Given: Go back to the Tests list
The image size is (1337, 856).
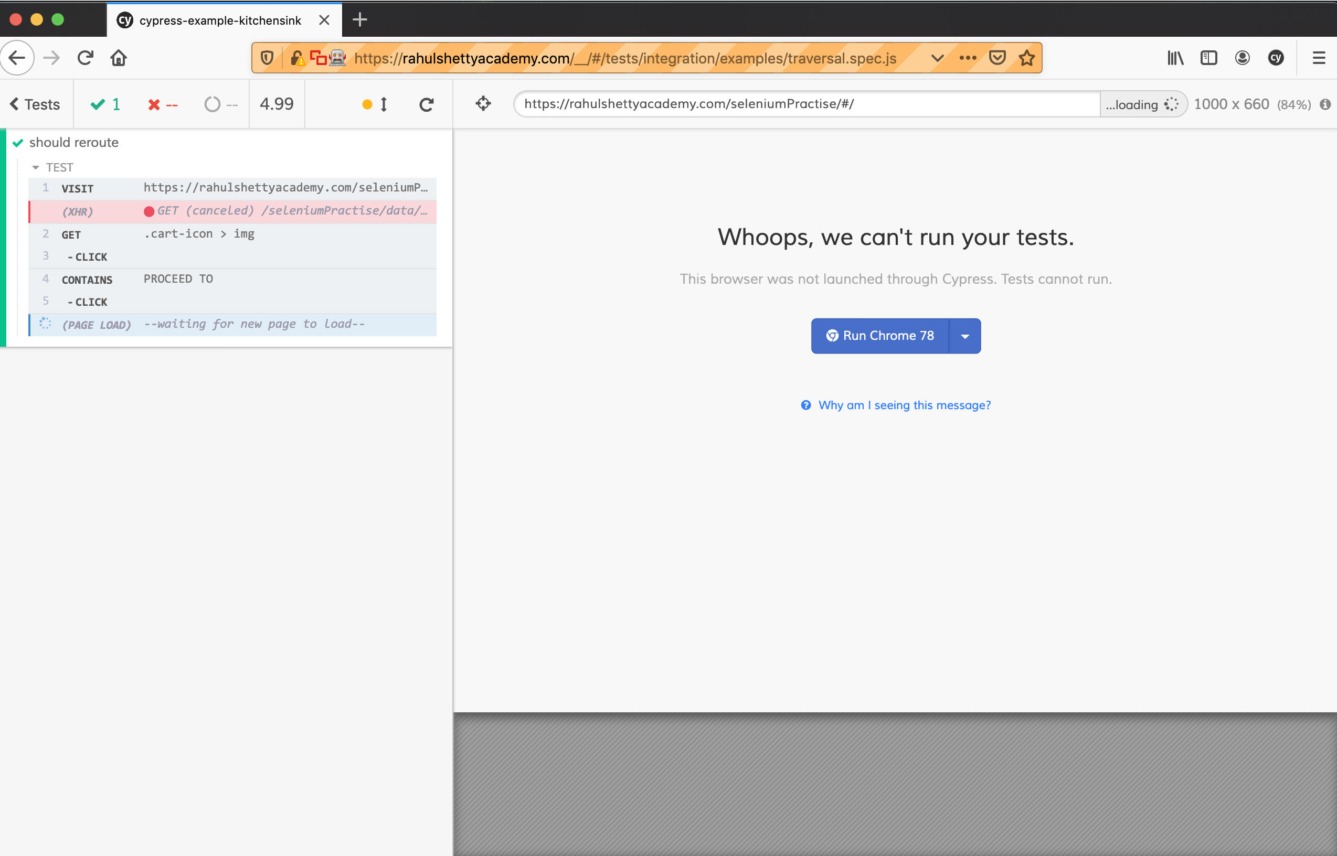Looking at the screenshot, I should click(35, 104).
